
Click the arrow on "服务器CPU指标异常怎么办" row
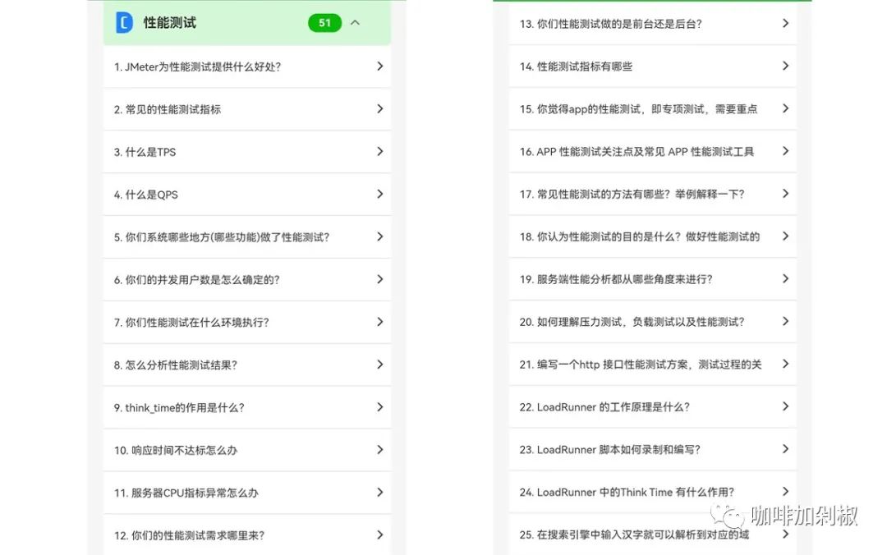[x=379, y=493]
